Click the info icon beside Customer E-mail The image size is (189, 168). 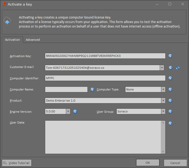coord(171,68)
